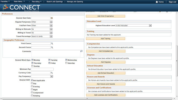Click the Add Degrees button
This screenshot has width=178, height=100.
pos(106,62)
